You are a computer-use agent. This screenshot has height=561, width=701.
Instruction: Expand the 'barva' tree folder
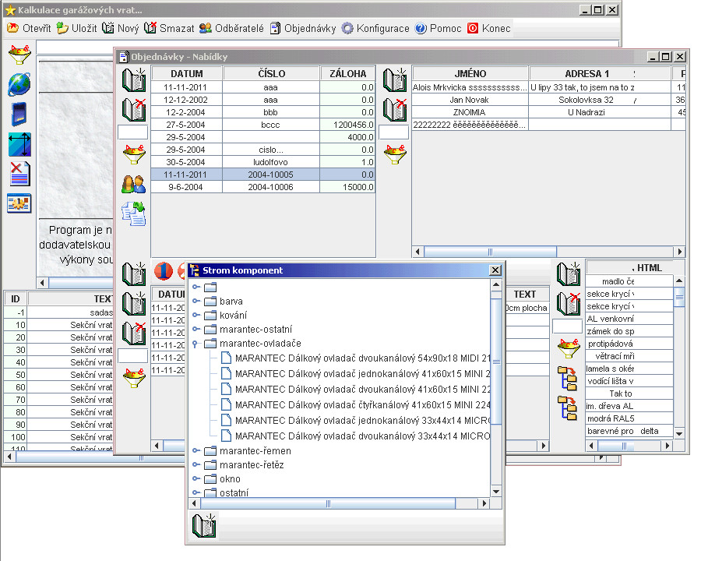click(x=196, y=301)
